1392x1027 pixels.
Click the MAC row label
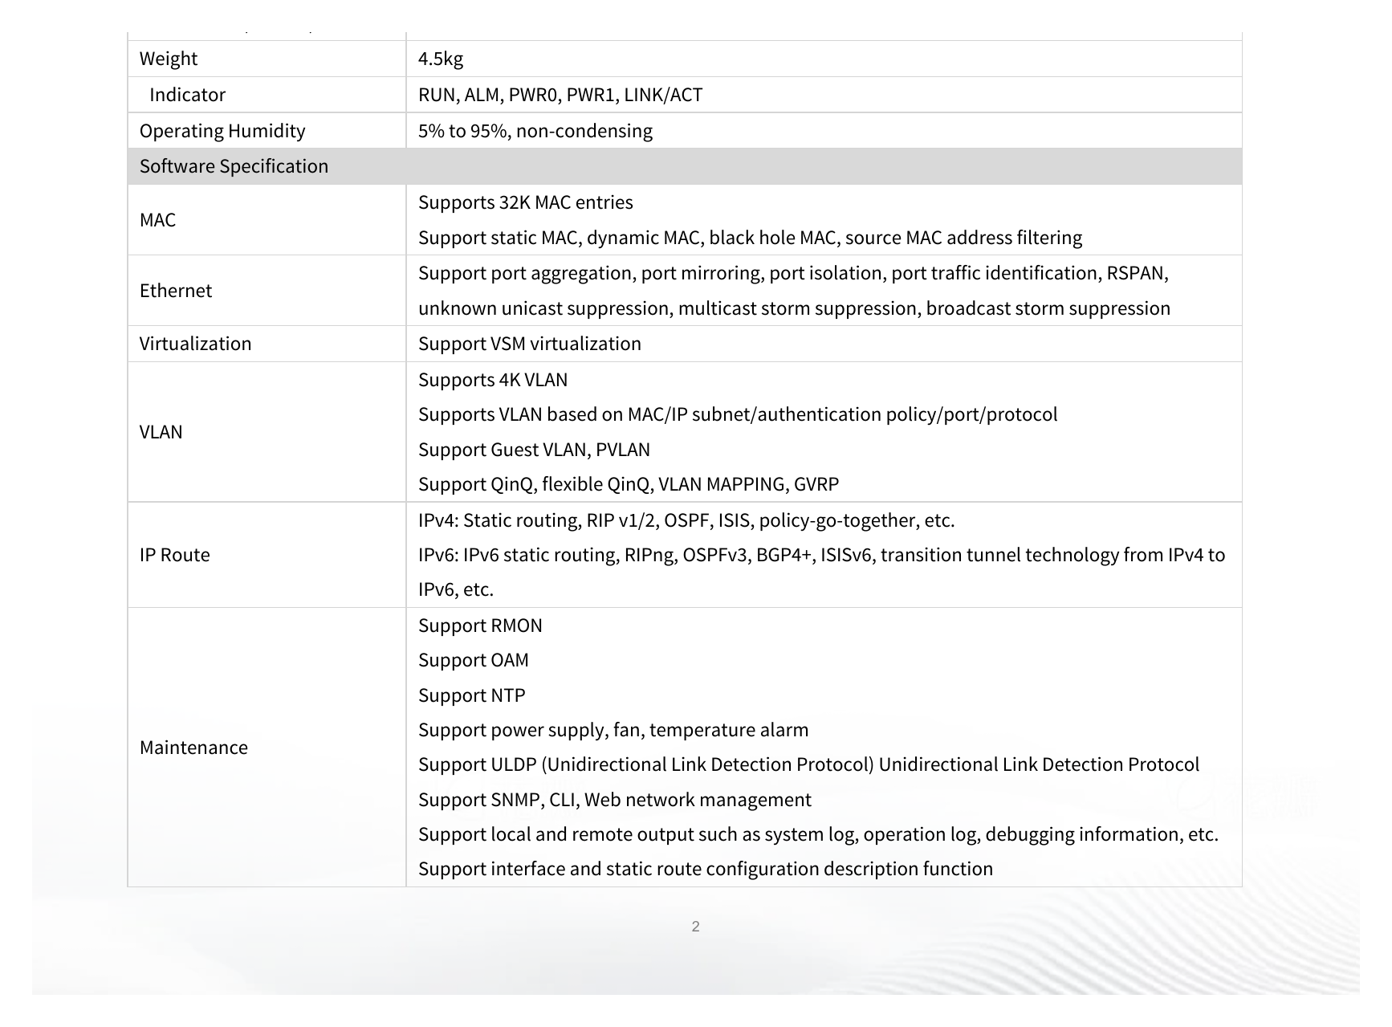157,220
